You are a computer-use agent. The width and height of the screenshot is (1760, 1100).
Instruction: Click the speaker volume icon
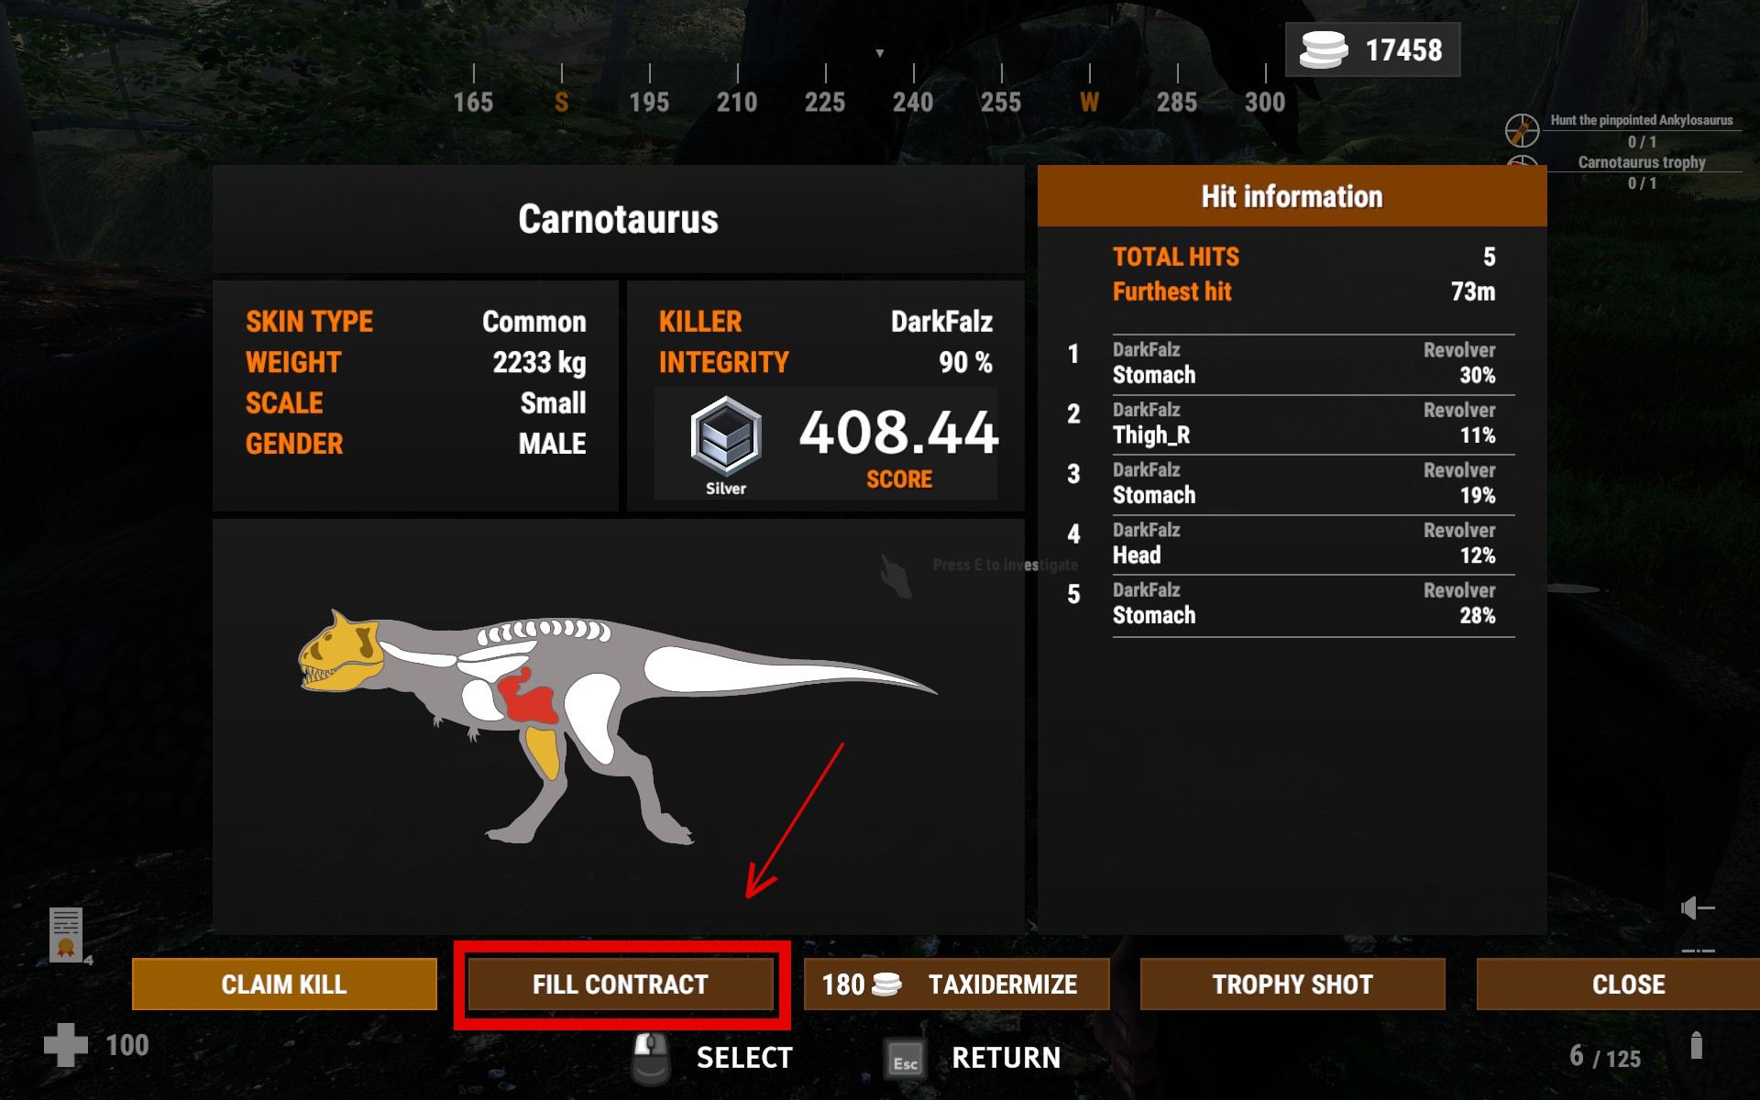click(1697, 907)
